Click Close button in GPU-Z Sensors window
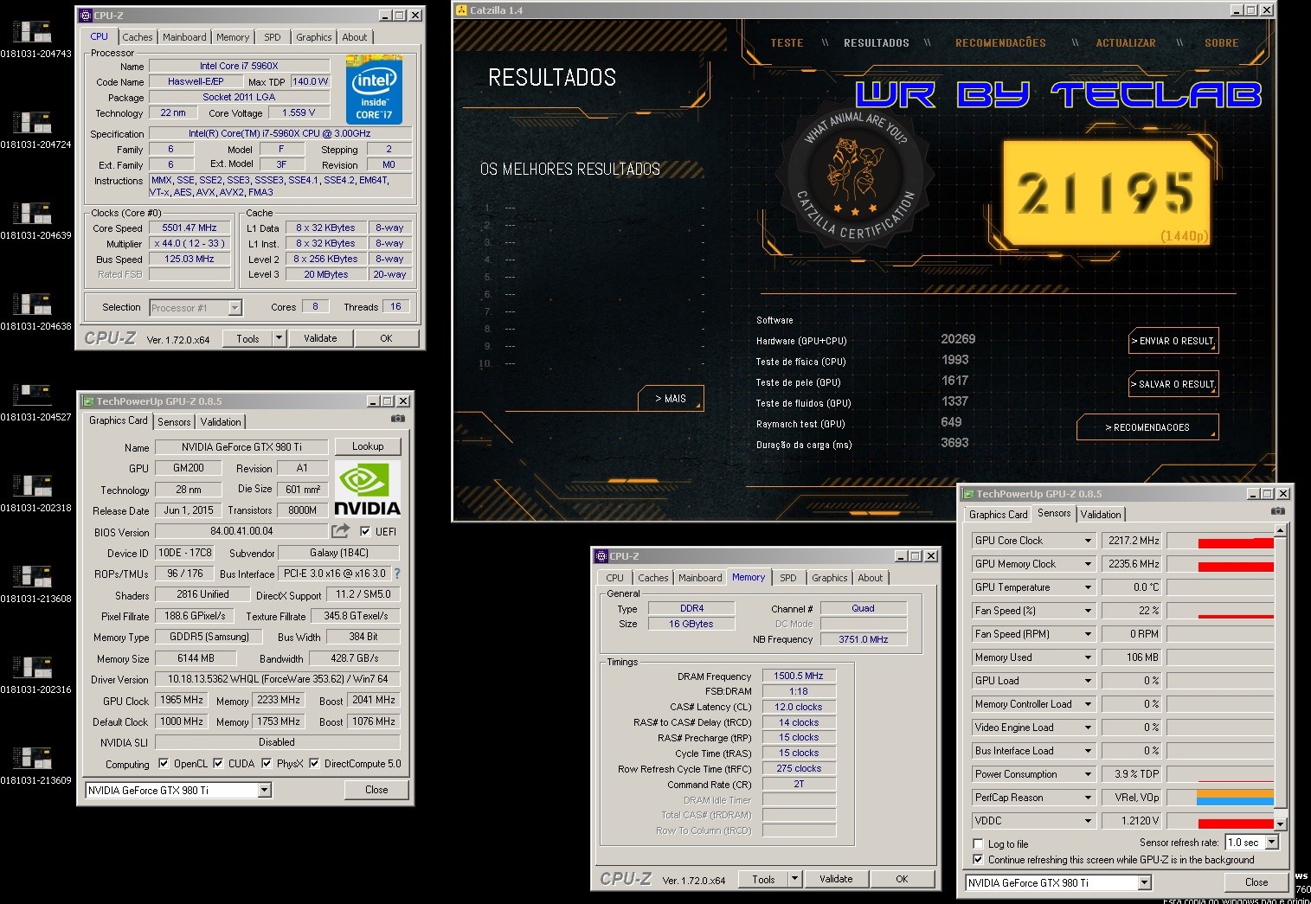This screenshot has width=1311, height=904. 1256,882
